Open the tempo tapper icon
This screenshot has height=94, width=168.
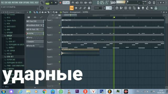147,8
